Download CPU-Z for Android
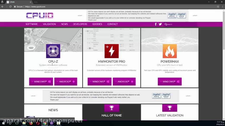Viewport: 225px width, 126px height. pyautogui.click(x=66, y=82)
